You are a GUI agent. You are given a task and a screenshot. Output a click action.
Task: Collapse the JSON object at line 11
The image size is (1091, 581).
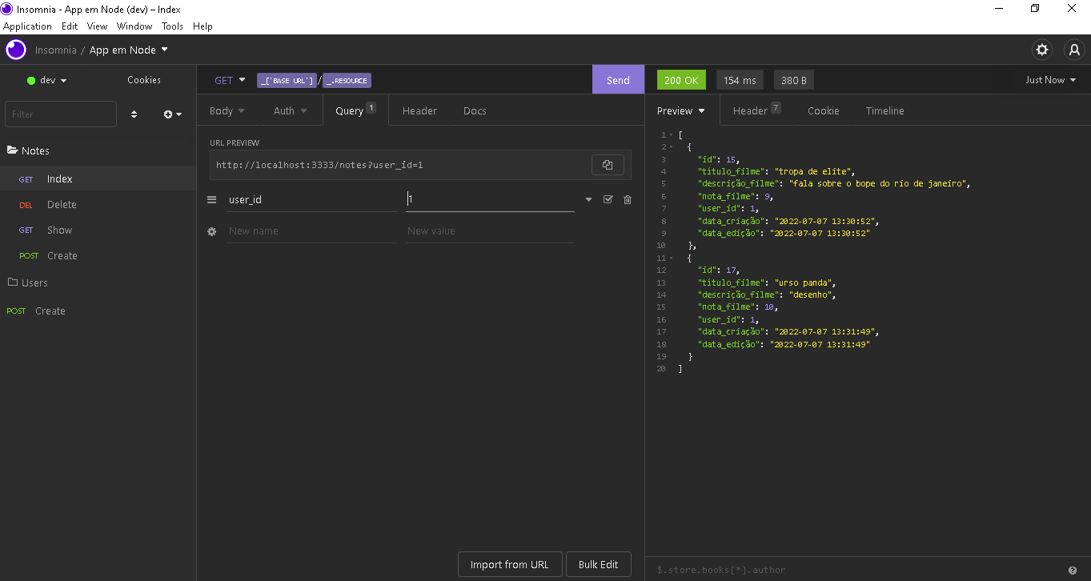[x=671, y=258]
